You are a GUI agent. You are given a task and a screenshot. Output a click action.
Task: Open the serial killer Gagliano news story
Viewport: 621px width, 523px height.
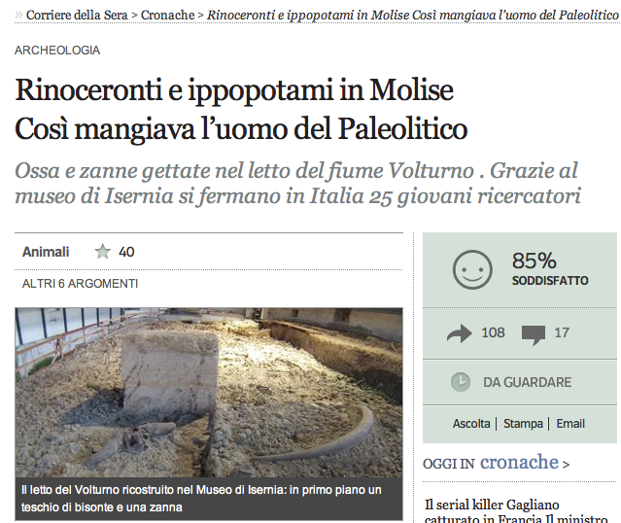click(x=516, y=511)
